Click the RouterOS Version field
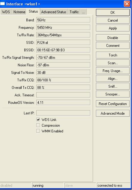This screenshot has width=132, height=190. (x=63, y=103)
